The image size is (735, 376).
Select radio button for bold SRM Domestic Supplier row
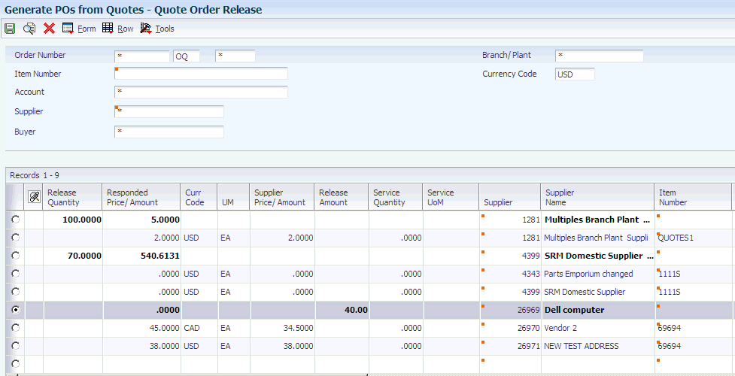point(16,256)
